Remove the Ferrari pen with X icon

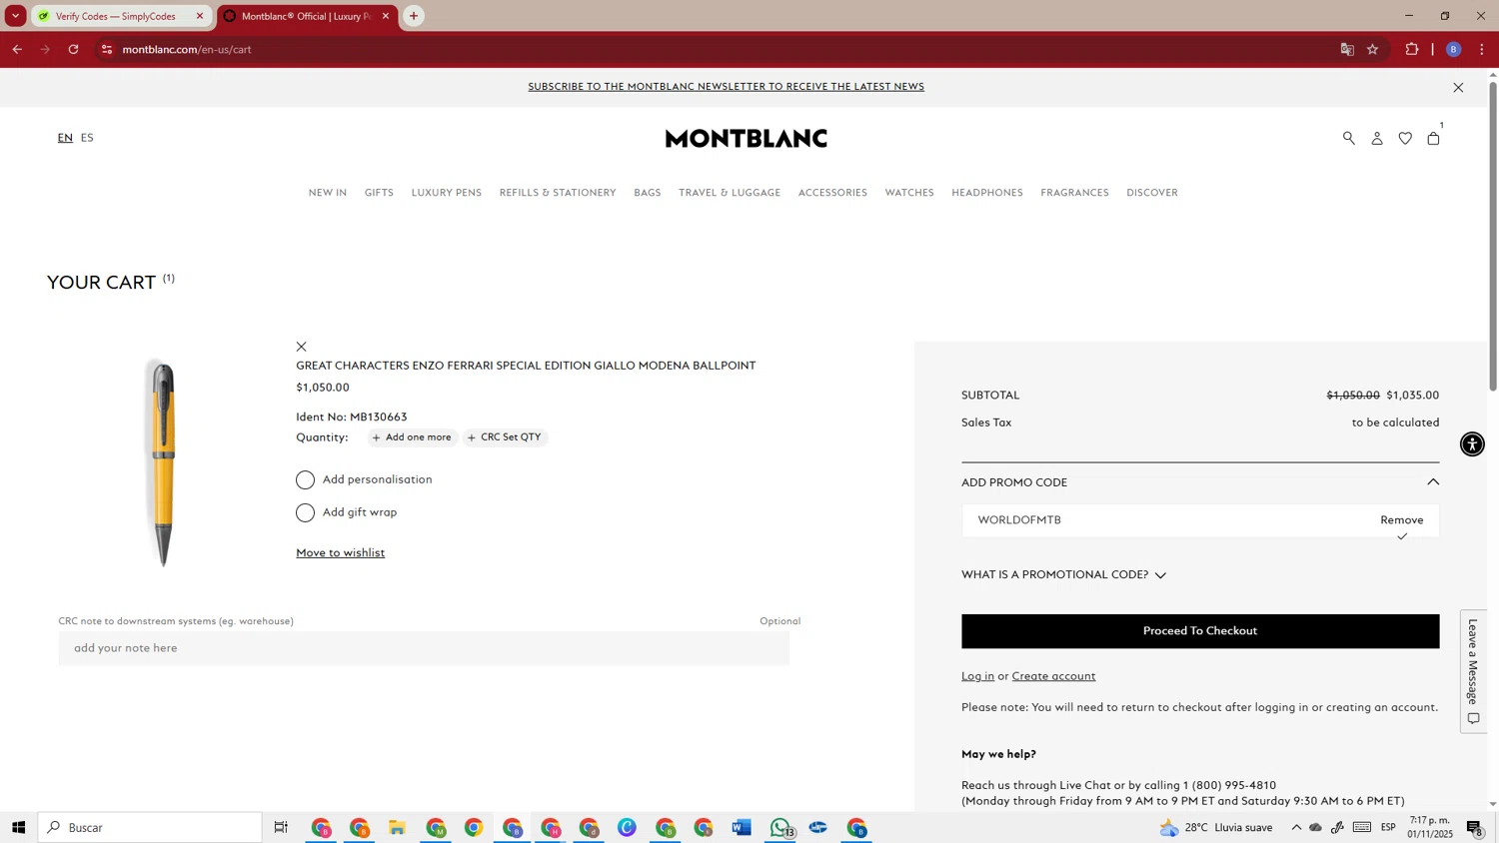coord(302,347)
